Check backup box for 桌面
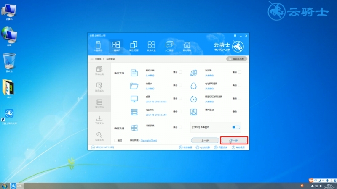 pos(180,98)
